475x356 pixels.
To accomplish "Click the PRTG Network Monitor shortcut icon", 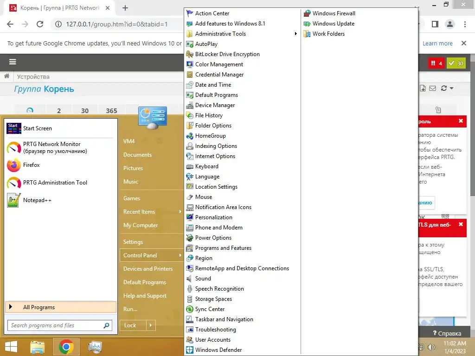I will click(13, 148).
